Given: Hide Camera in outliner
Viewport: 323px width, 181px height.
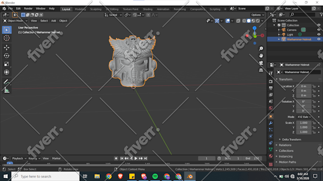Looking at the screenshot, I should [x=319, y=30].
